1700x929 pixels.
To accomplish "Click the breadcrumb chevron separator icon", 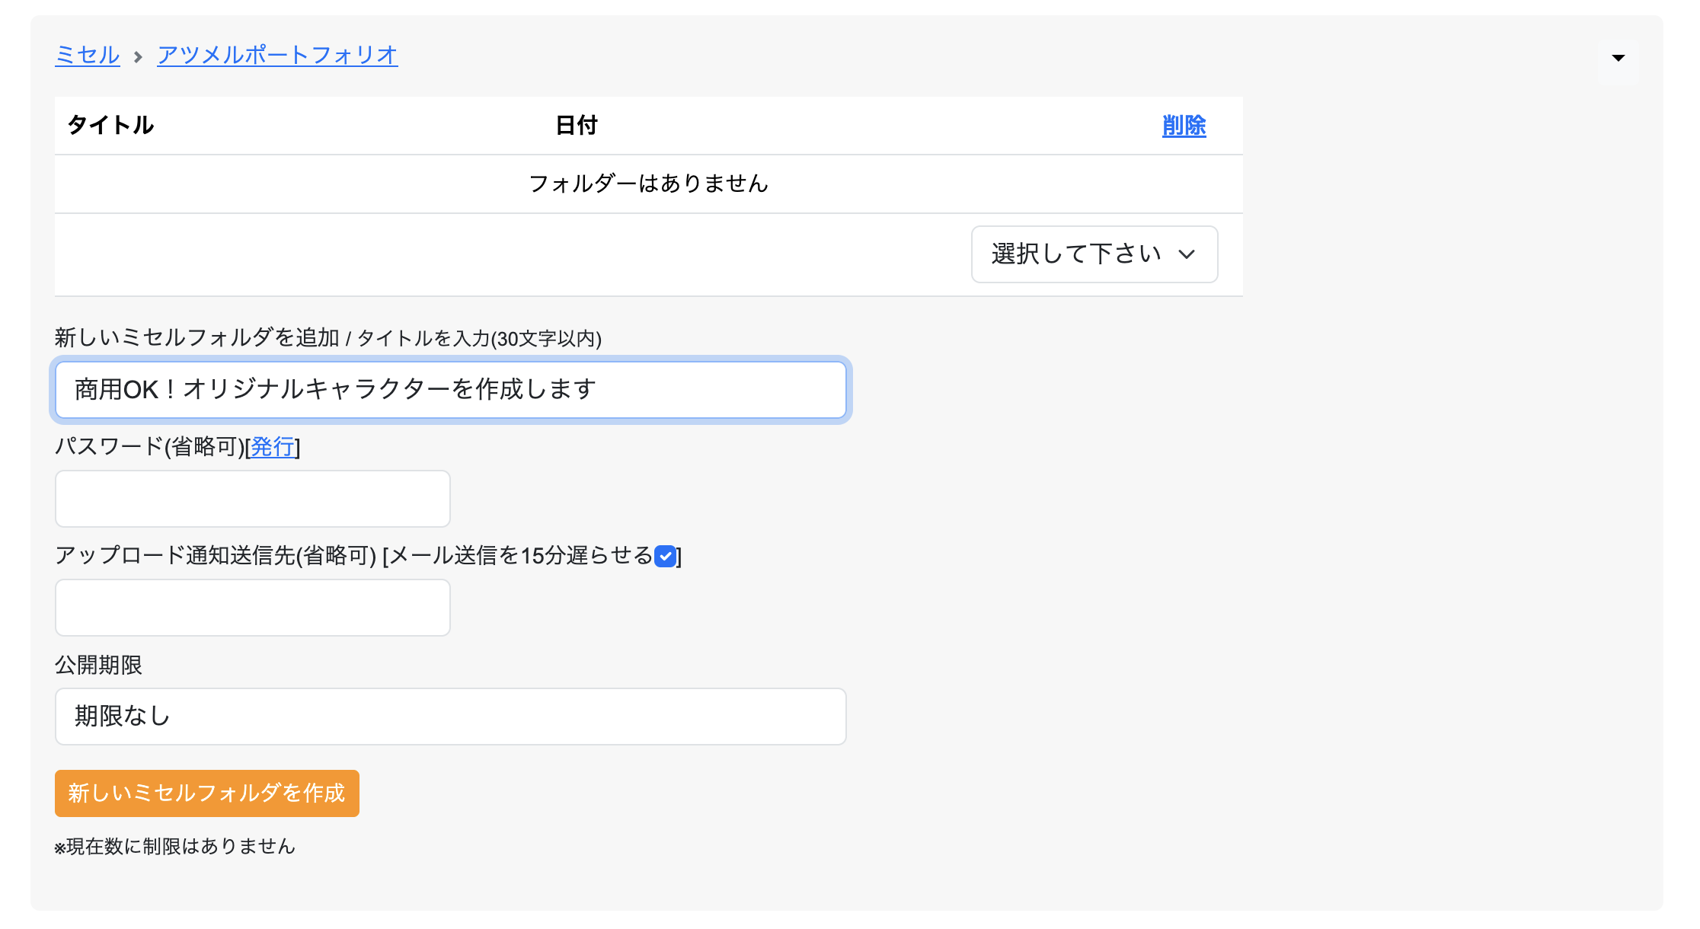I will click(x=138, y=56).
